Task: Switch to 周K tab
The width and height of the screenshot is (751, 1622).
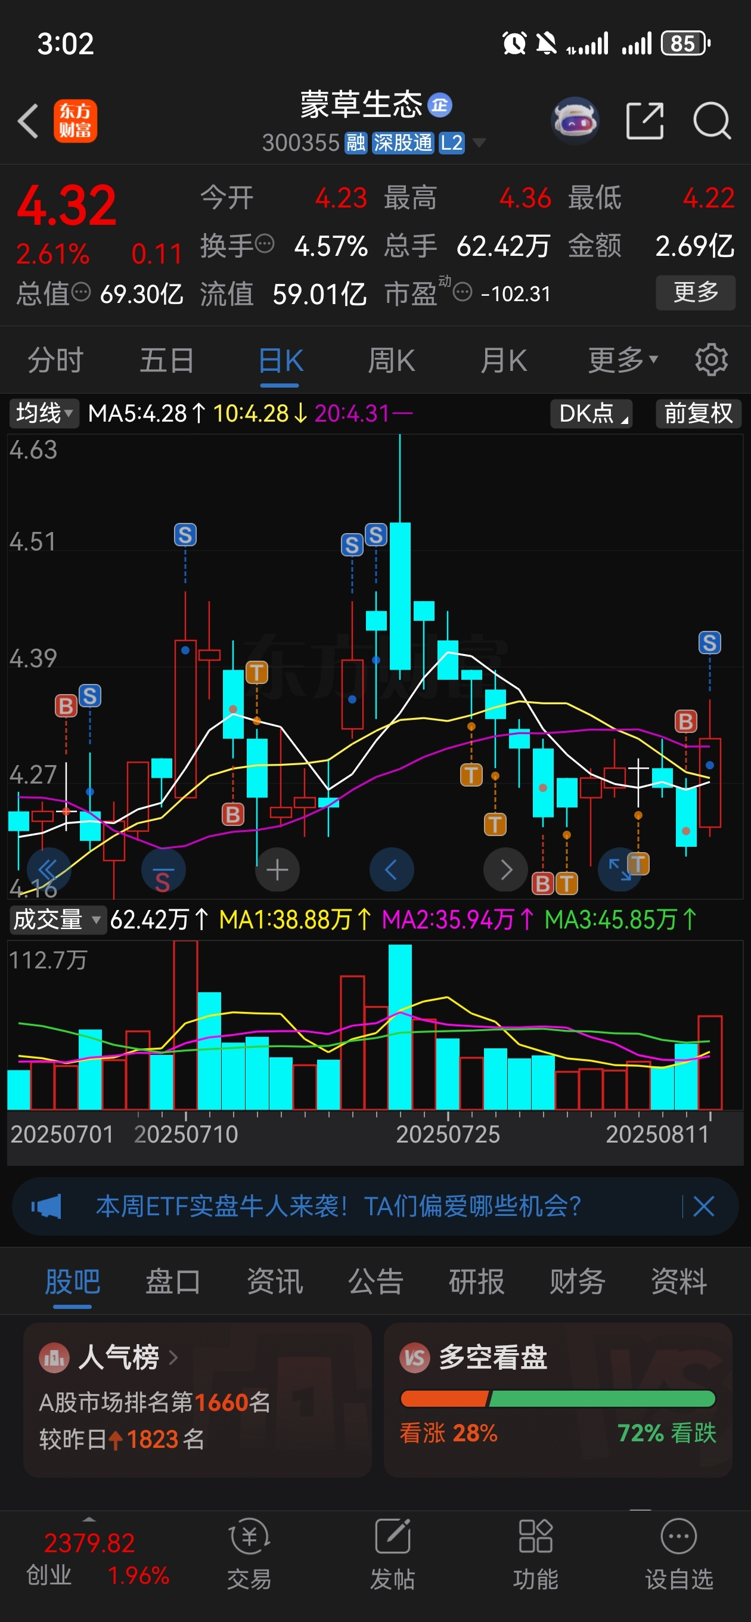Action: click(392, 361)
